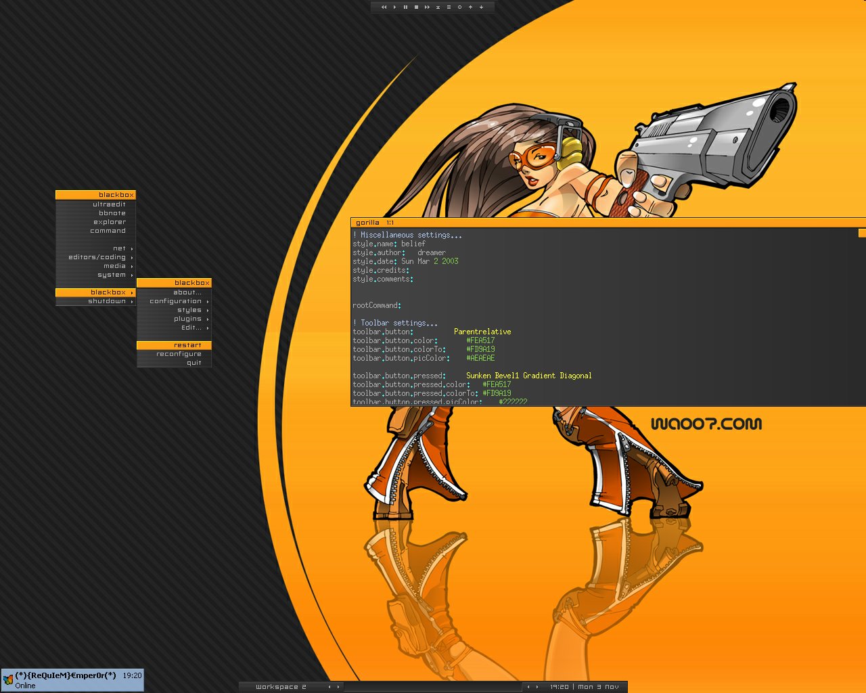
Task: Expand the Edit... submenu
Action: (174, 328)
